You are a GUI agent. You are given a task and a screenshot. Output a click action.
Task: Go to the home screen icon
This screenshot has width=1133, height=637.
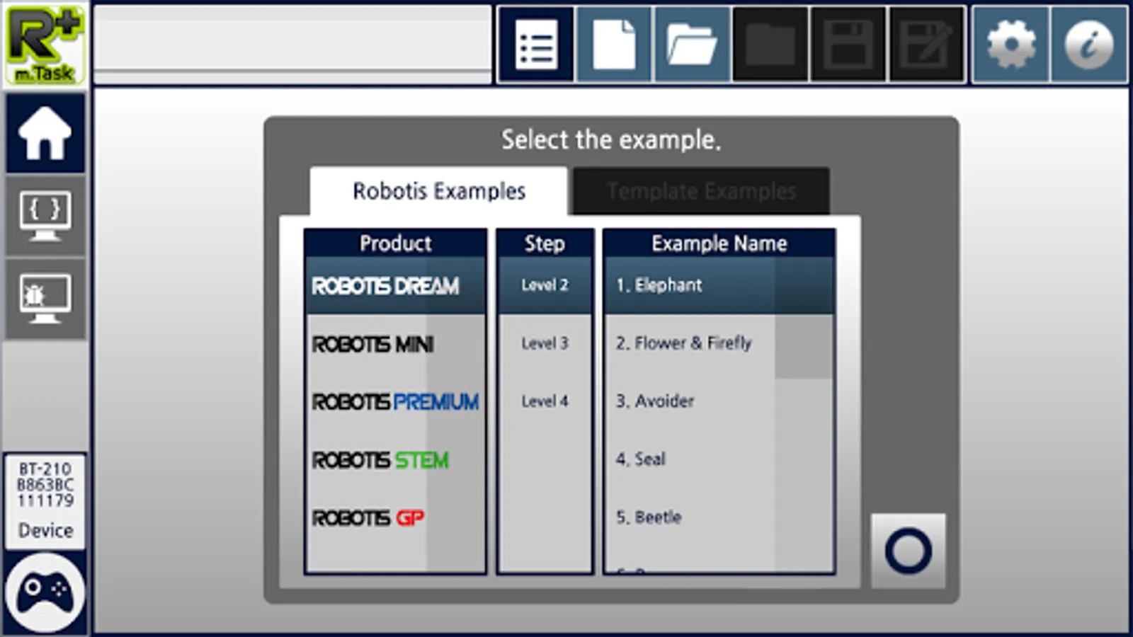(45, 133)
